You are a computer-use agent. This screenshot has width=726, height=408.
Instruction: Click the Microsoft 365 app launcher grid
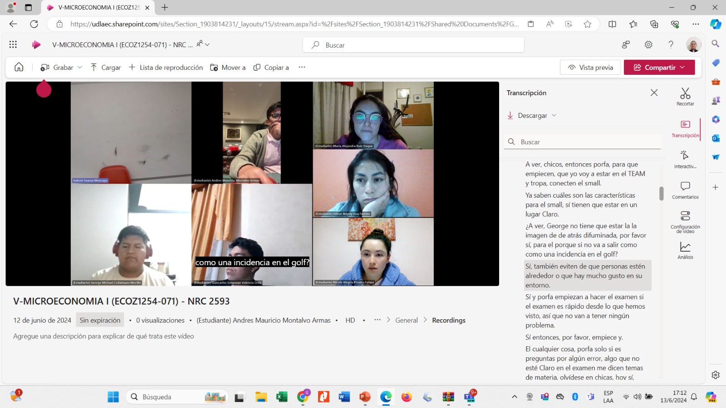tap(13, 44)
